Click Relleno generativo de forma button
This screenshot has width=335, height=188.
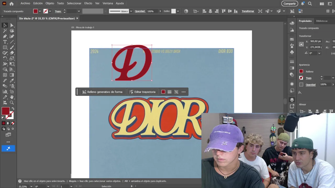coord(102,92)
